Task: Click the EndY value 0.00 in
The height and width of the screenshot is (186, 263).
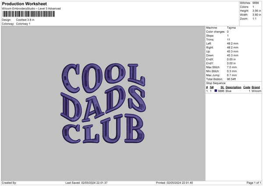Action: click(x=231, y=63)
